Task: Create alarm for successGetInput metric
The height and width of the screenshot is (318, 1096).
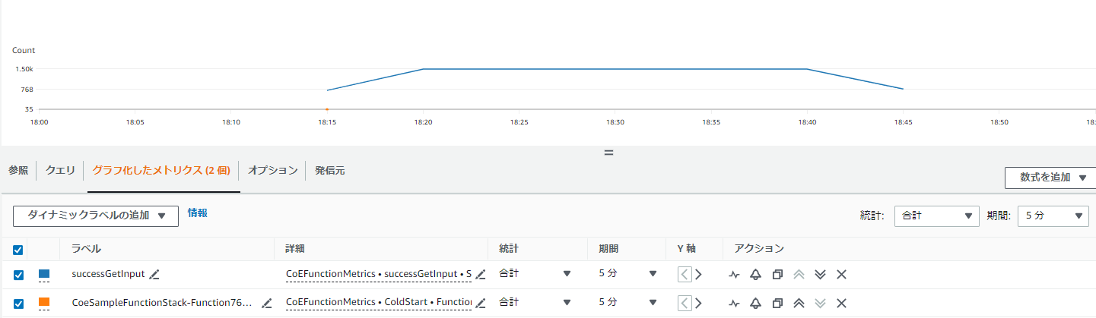Action: tap(755, 275)
